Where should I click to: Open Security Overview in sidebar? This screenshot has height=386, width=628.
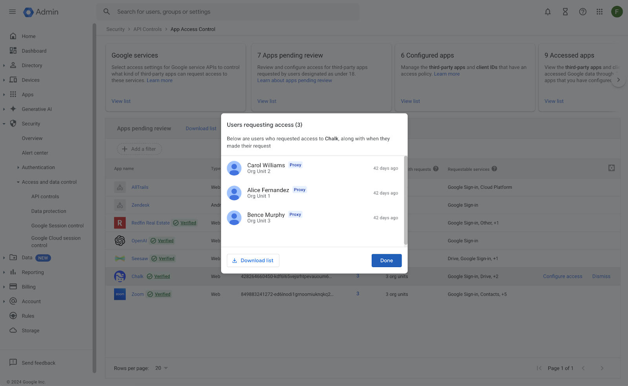[32, 138]
